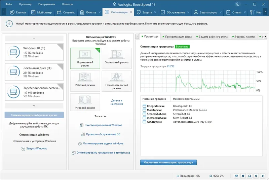Image resolution: width=269 pixels, height=180 pixels.
Task: Click the gear icon in status bar
Action: click(x=256, y=176)
